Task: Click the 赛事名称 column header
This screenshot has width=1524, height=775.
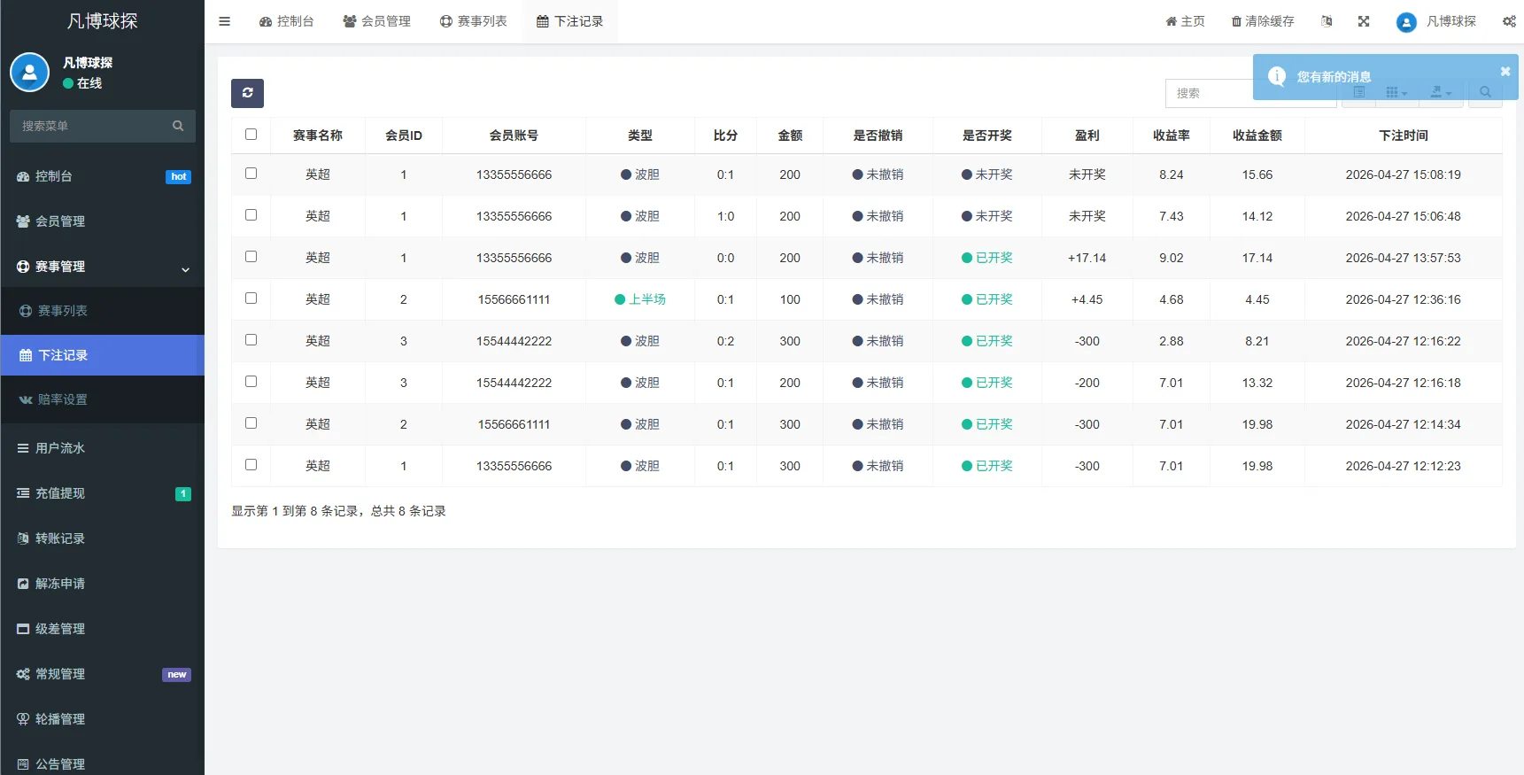Action: pyautogui.click(x=317, y=136)
